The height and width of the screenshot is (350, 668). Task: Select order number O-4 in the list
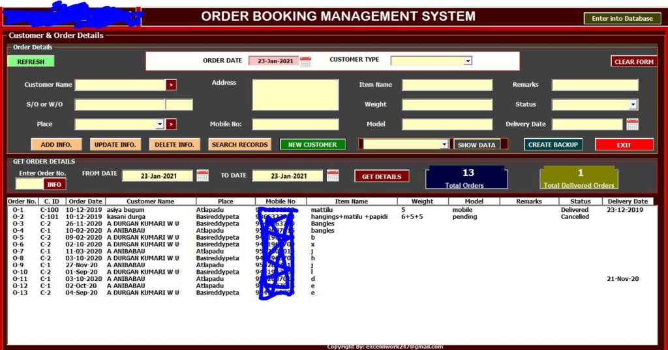pyautogui.click(x=18, y=230)
